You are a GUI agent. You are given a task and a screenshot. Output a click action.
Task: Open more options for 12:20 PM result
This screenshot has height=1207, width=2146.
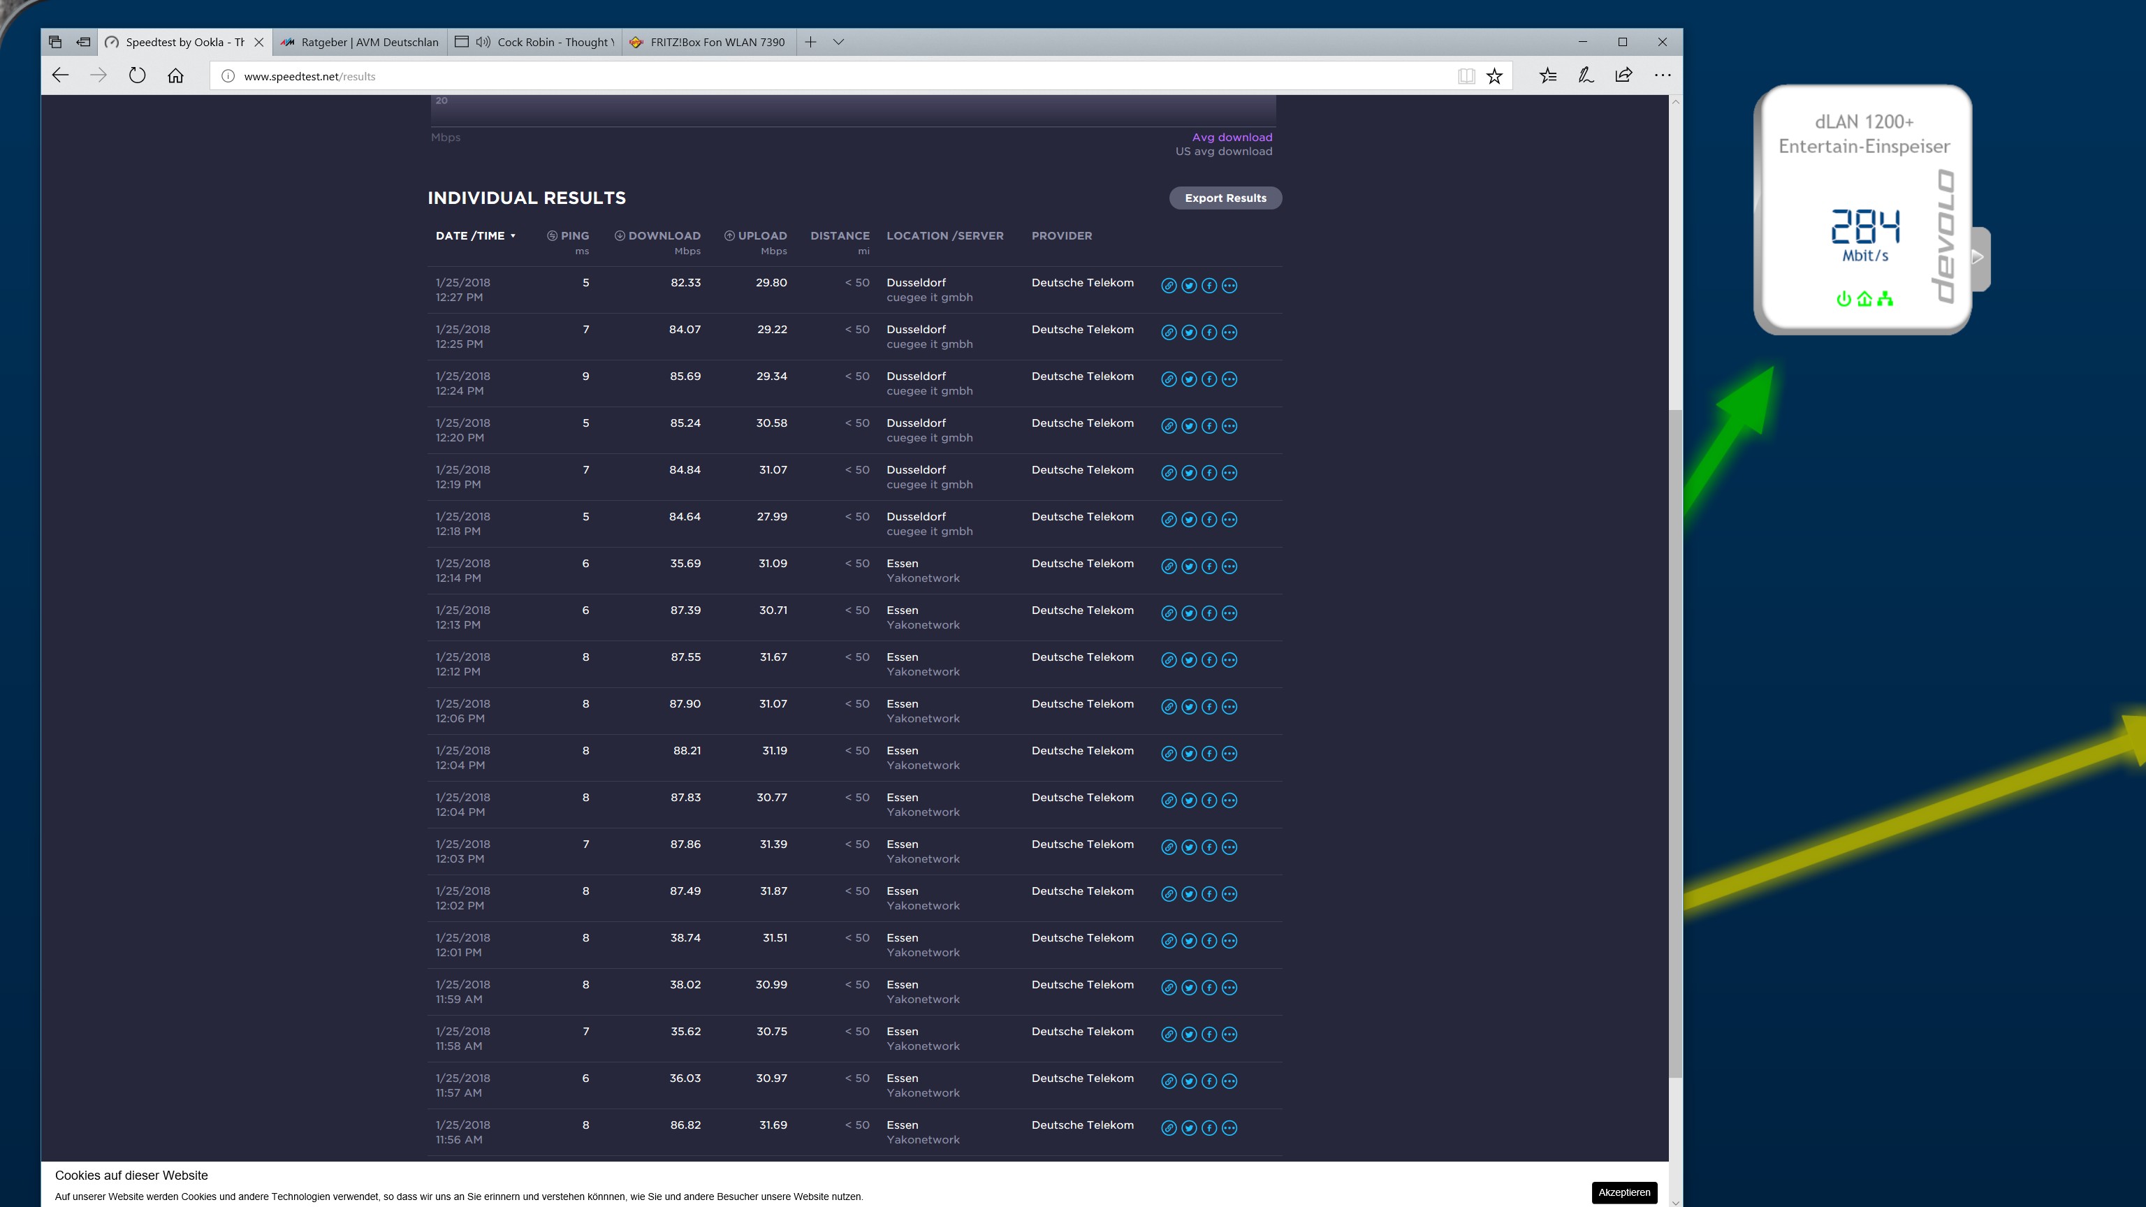click(1229, 425)
